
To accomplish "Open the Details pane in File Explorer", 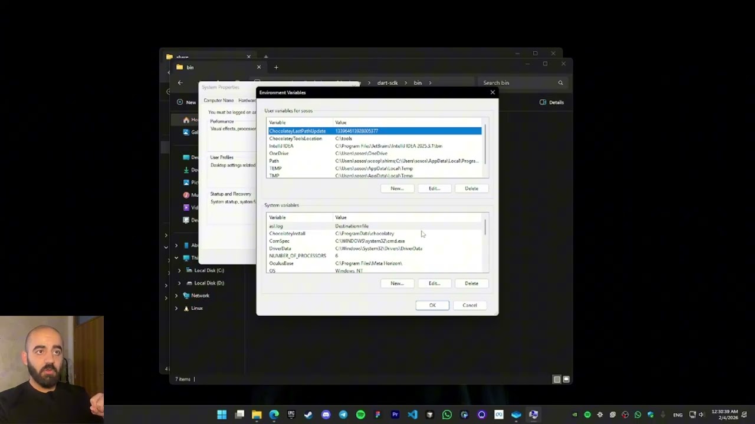I will click(x=552, y=102).
